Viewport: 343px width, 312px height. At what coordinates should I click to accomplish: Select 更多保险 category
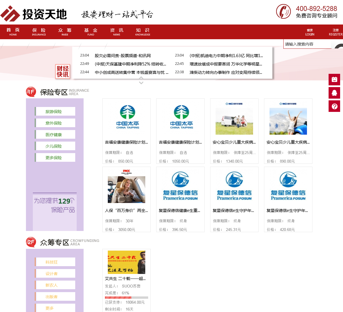click(55, 157)
